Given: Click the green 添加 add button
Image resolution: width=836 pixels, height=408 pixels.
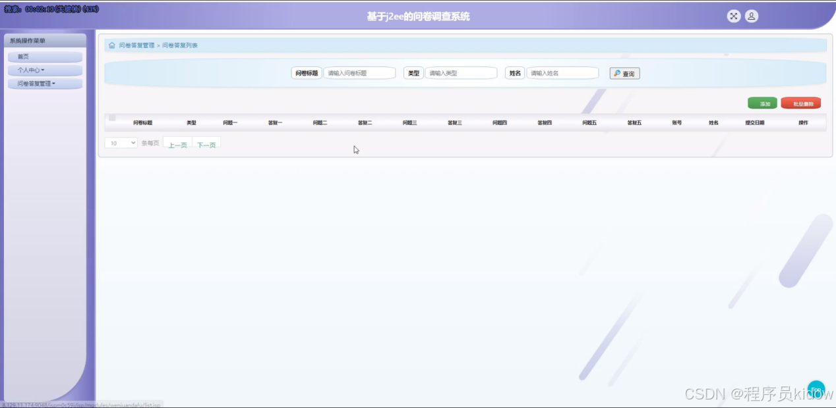Looking at the screenshot, I should [762, 103].
